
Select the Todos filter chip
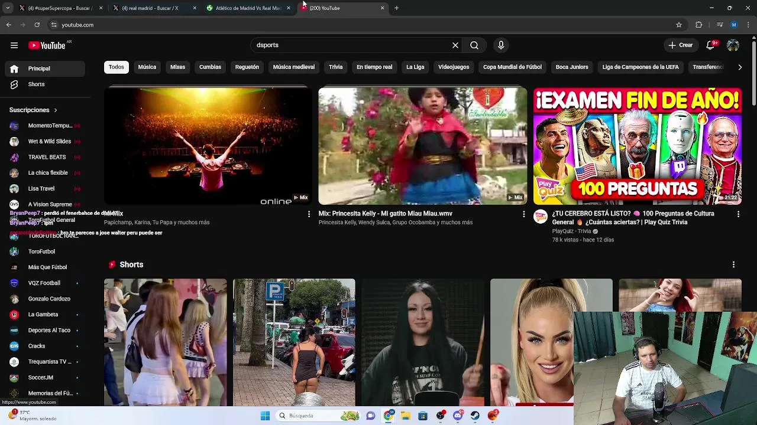(x=117, y=67)
